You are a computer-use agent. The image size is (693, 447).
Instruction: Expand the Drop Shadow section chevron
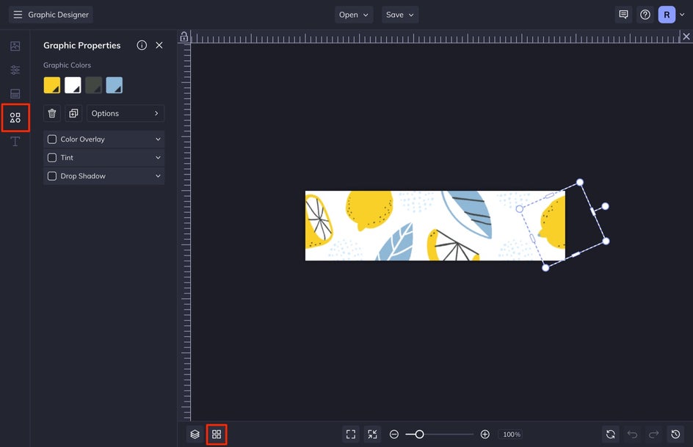158,176
